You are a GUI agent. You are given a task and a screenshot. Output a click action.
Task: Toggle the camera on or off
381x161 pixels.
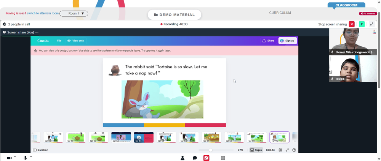(9, 158)
